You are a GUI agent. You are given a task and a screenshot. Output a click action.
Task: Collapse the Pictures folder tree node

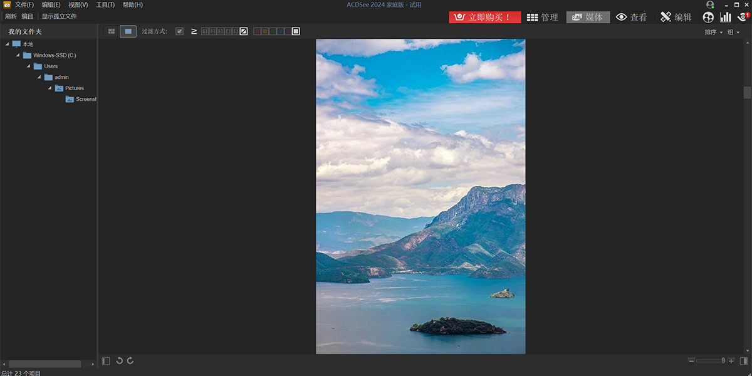(x=51, y=88)
